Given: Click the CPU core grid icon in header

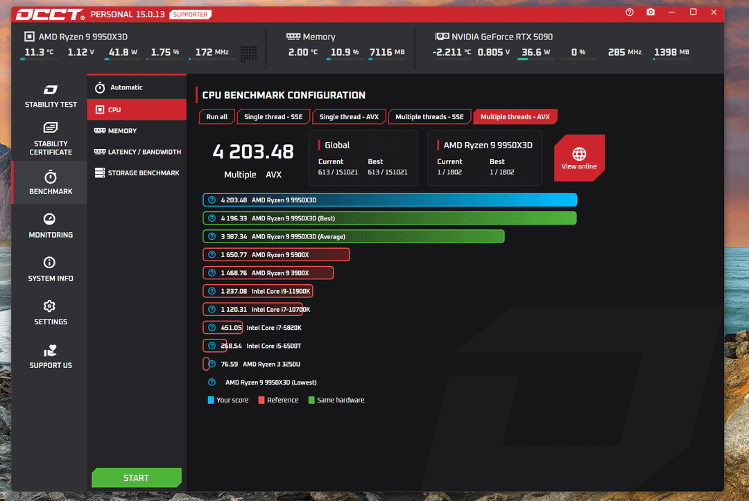Looking at the screenshot, I should (x=248, y=53).
